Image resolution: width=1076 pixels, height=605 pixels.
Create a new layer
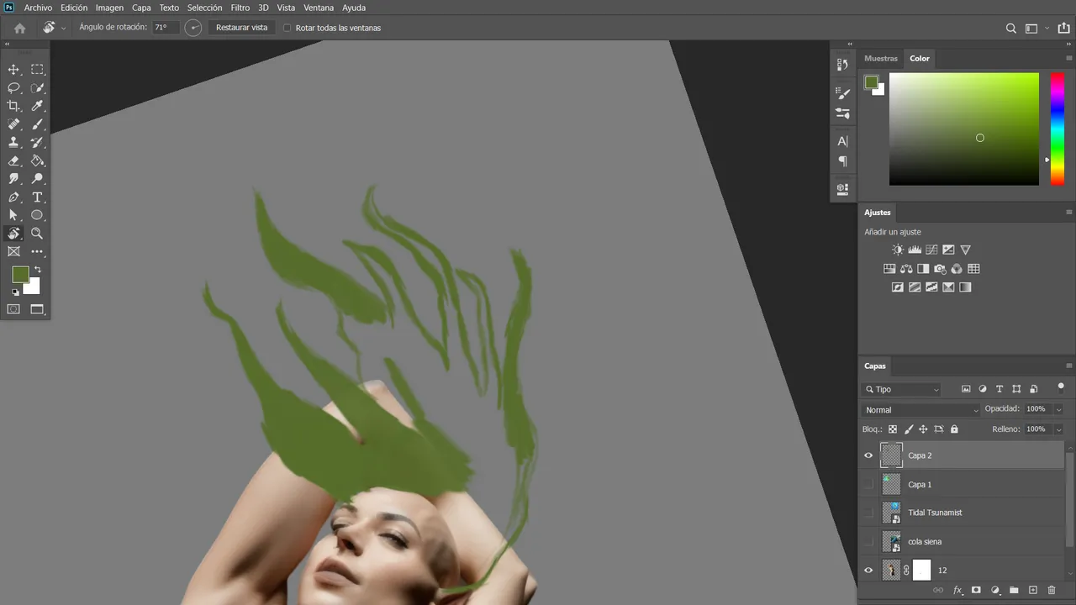click(1033, 591)
